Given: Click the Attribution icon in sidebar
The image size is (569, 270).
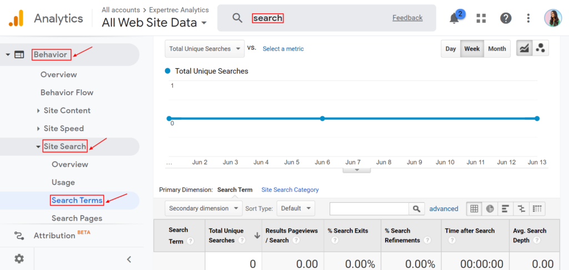Looking at the screenshot, I should click(x=19, y=236).
